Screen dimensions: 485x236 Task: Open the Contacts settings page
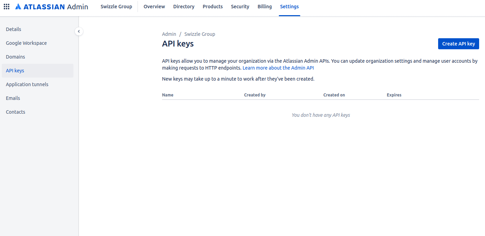[15, 112]
